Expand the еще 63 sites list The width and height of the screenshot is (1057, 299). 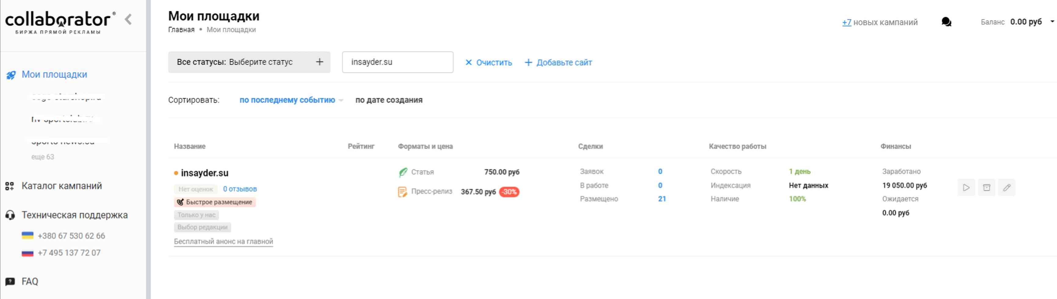pos(43,157)
